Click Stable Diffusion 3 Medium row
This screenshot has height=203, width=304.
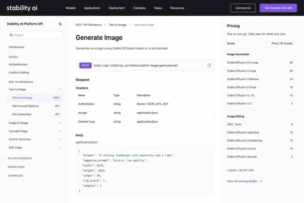click(x=260, y=79)
